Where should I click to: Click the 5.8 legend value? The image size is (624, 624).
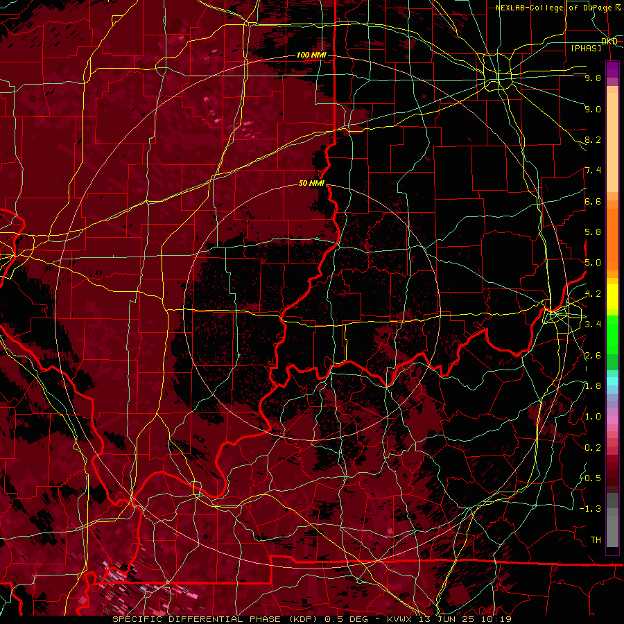[593, 232]
